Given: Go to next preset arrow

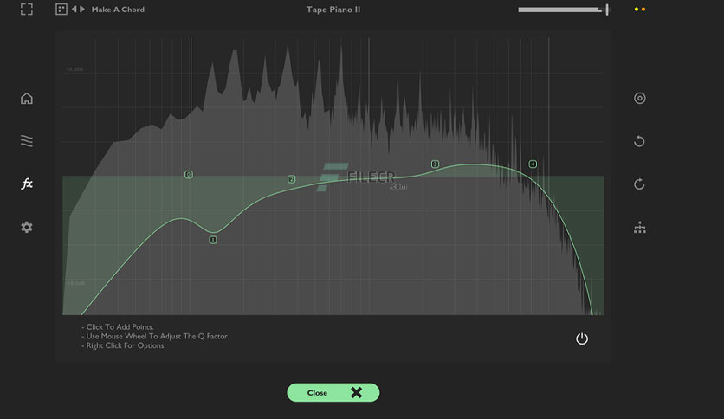Looking at the screenshot, I should point(82,10).
